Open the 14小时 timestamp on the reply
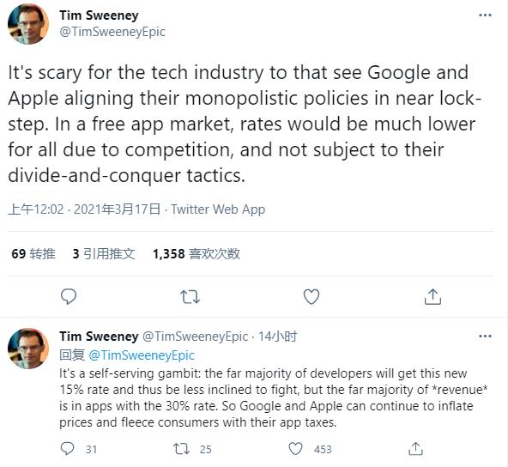 point(278,337)
